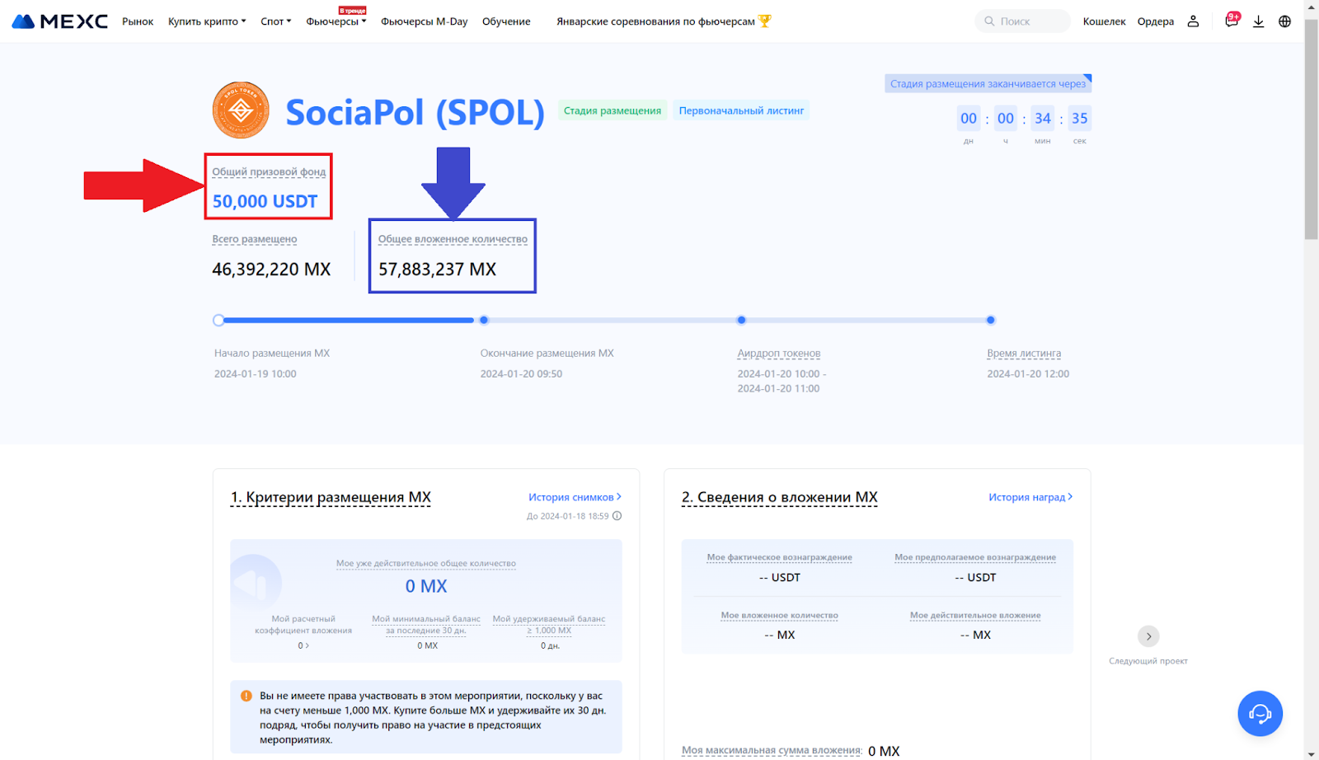1319x760 pixels.
Task: Open the user profile icon
Action: tap(1193, 21)
